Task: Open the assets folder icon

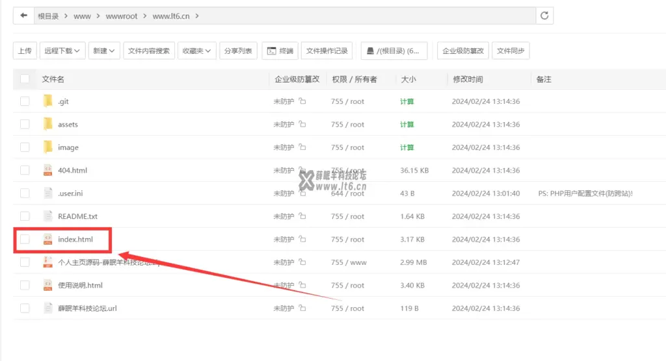Action: pyautogui.click(x=47, y=124)
